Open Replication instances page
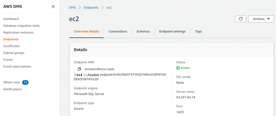Viewport: 276px width, 116px height. coord(18,33)
